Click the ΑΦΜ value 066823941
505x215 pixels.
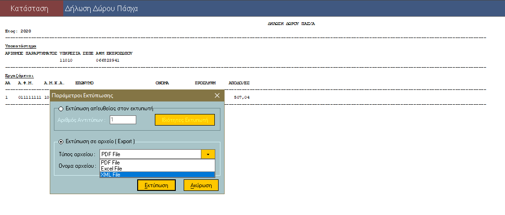click(107, 60)
